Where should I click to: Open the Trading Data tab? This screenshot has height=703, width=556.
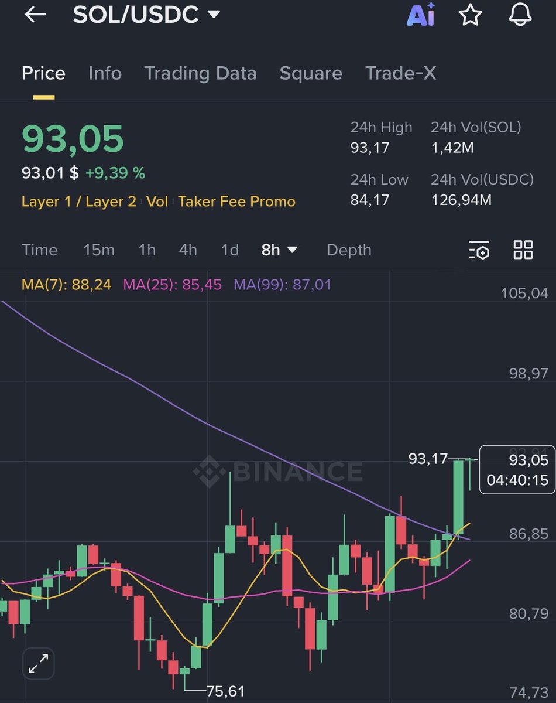200,73
